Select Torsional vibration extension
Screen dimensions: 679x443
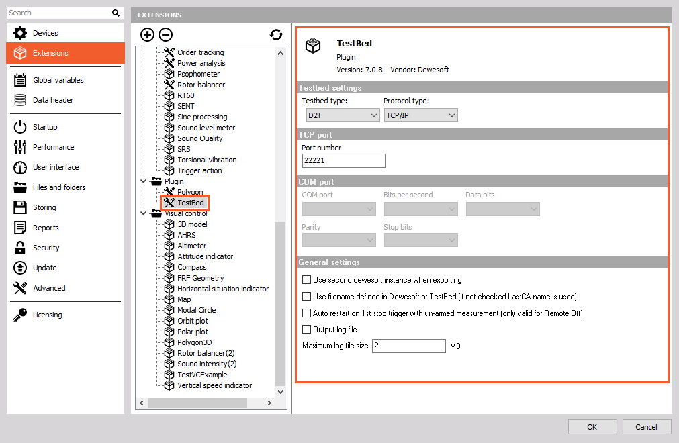click(x=207, y=160)
